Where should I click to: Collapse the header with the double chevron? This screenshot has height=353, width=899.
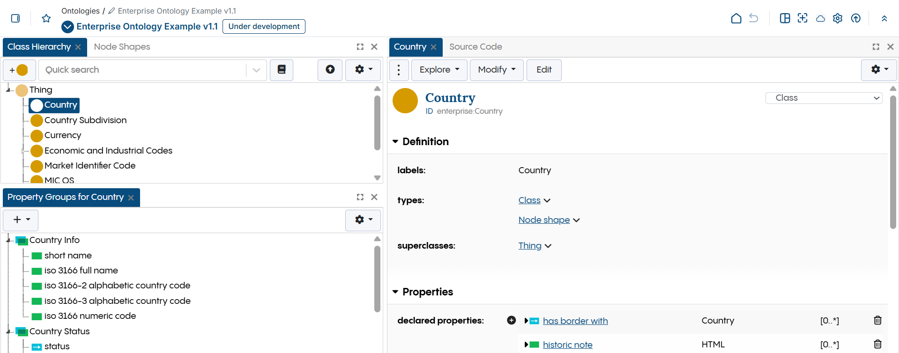(x=884, y=19)
